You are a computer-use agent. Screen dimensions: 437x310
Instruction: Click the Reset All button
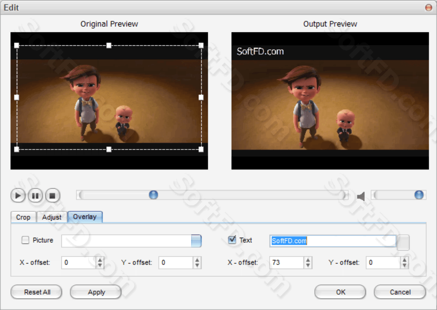point(36,292)
